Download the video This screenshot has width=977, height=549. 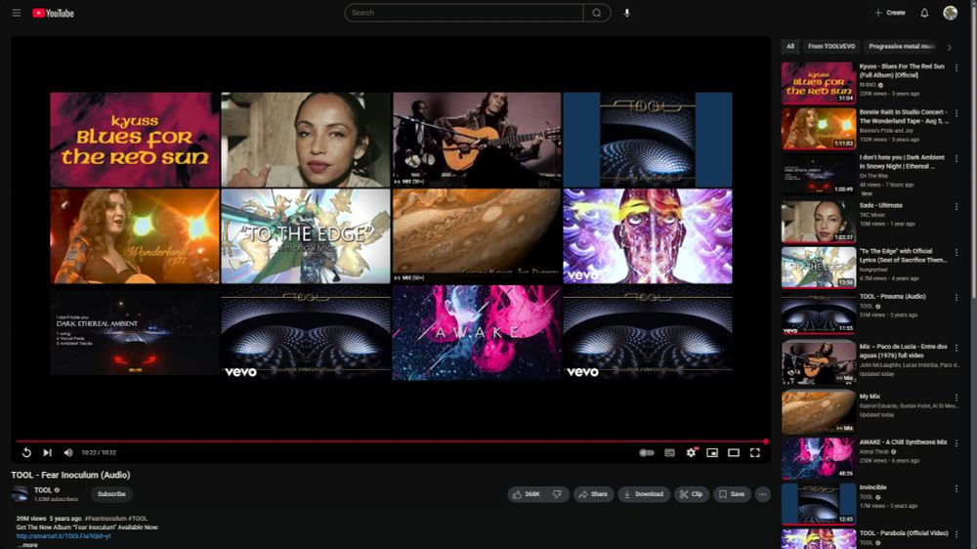click(x=644, y=494)
